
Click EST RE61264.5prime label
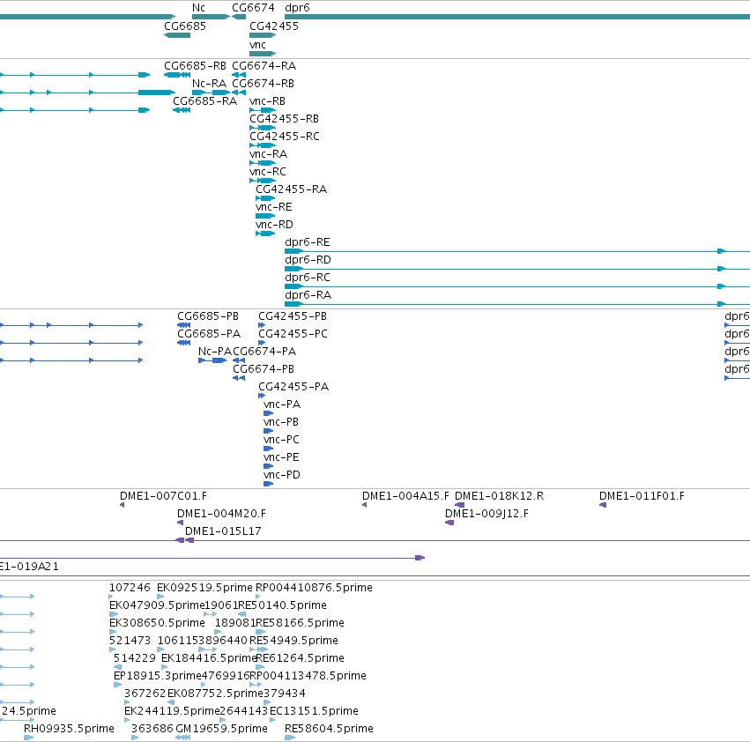[300, 659]
